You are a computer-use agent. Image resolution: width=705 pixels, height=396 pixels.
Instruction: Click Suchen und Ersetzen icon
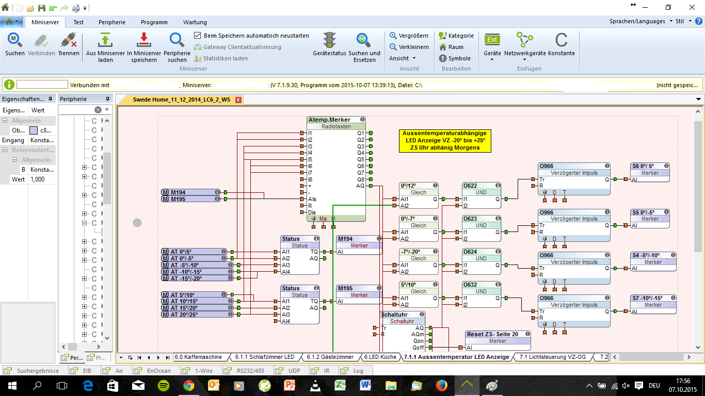(x=364, y=41)
